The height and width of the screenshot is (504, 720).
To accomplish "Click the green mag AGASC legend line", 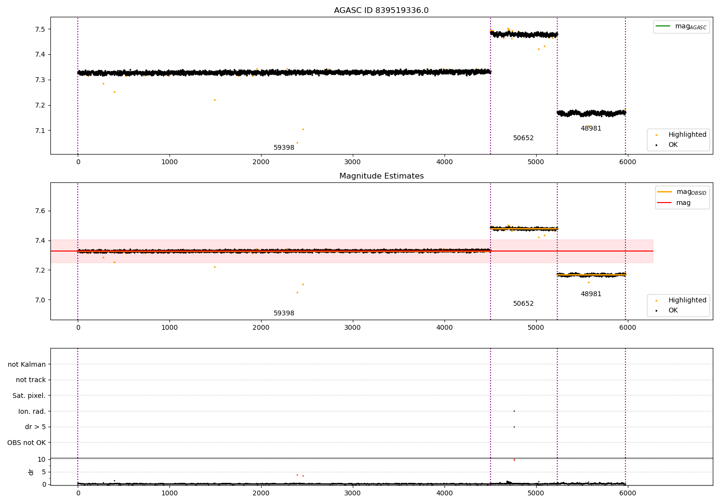I will (x=663, y=26).
